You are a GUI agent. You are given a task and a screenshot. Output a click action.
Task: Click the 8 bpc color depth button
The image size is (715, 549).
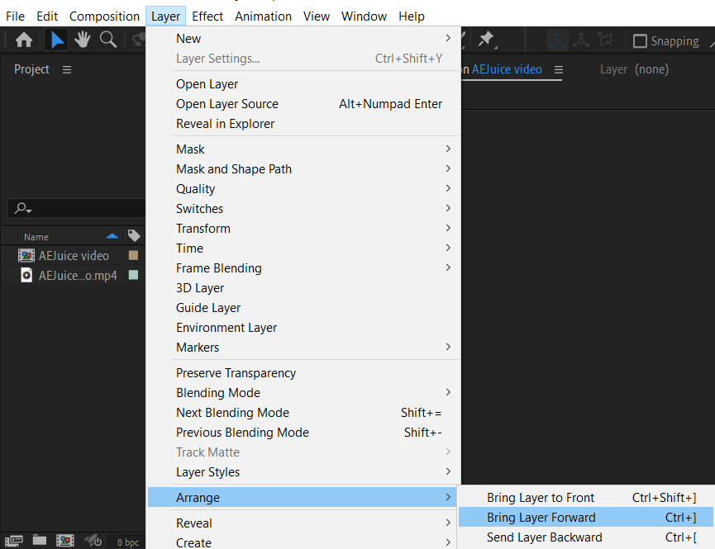pyautogui.click(x=127, y=542)
